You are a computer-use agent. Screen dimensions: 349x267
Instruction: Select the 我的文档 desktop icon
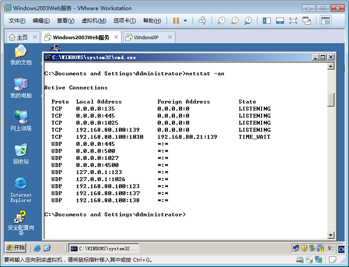21,55
